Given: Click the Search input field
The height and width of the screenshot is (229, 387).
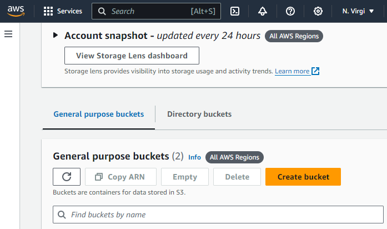Looking at the screenshot, I should 156,11.
